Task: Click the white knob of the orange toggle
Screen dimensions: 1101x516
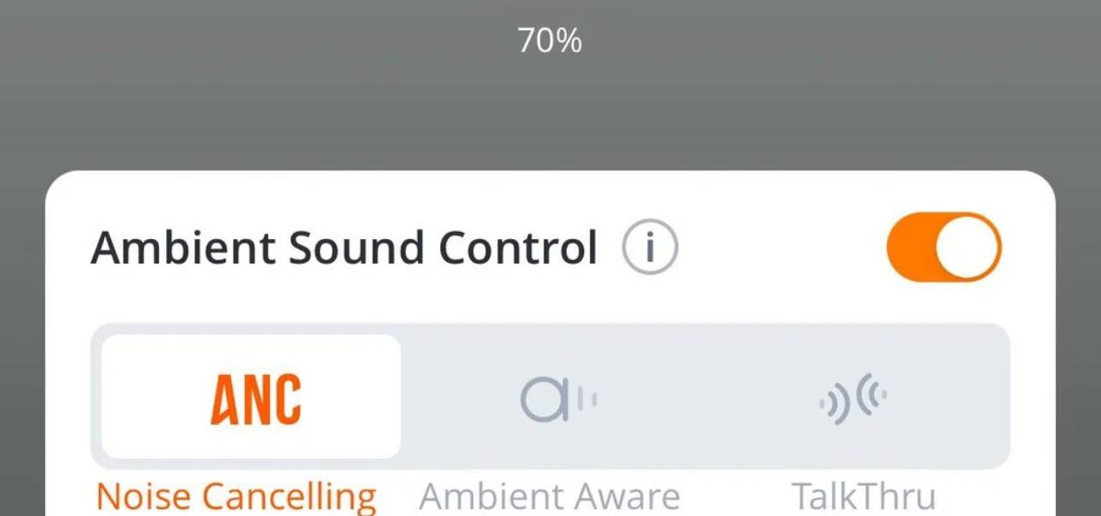Action: [x=967, y=248]
